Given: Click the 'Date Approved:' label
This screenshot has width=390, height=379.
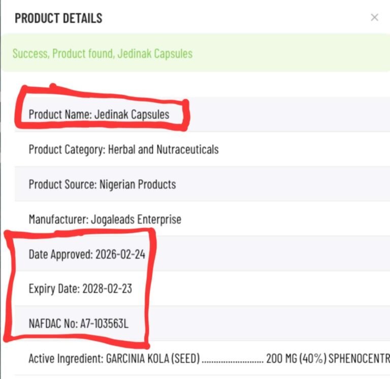Looking at the screenshot, I should (61, 255).
